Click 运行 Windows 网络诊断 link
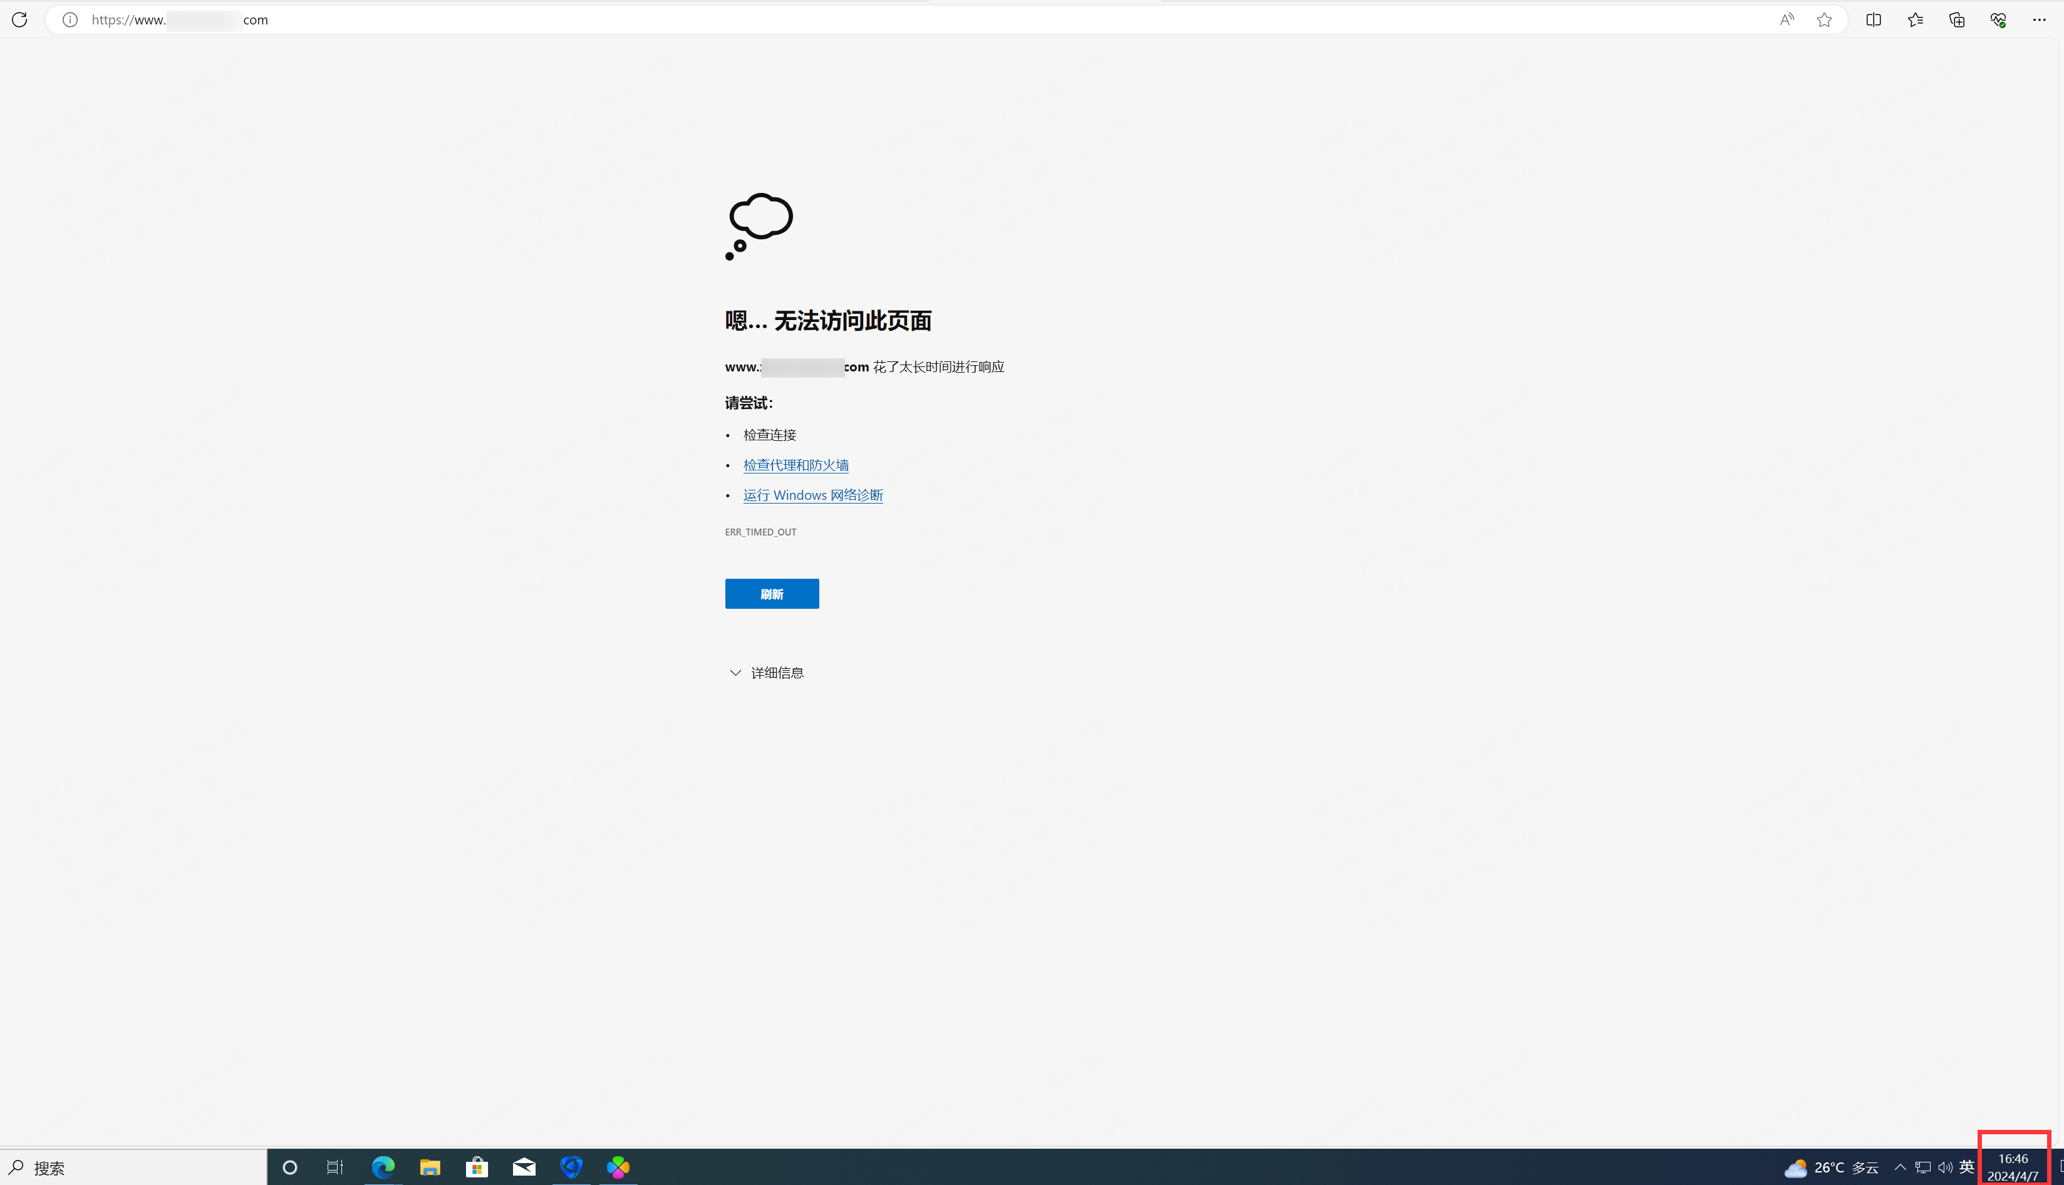Image resolution: width=2064 pixels, height=1185 pixels. 812,495
